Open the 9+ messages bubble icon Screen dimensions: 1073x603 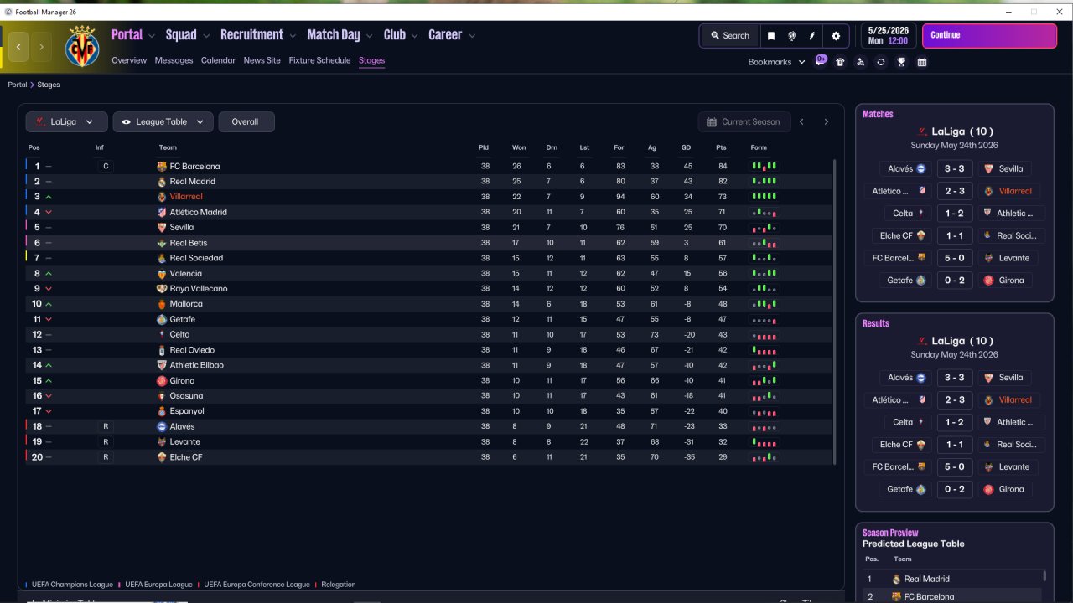pyautogui.click(x=821, y=61)
